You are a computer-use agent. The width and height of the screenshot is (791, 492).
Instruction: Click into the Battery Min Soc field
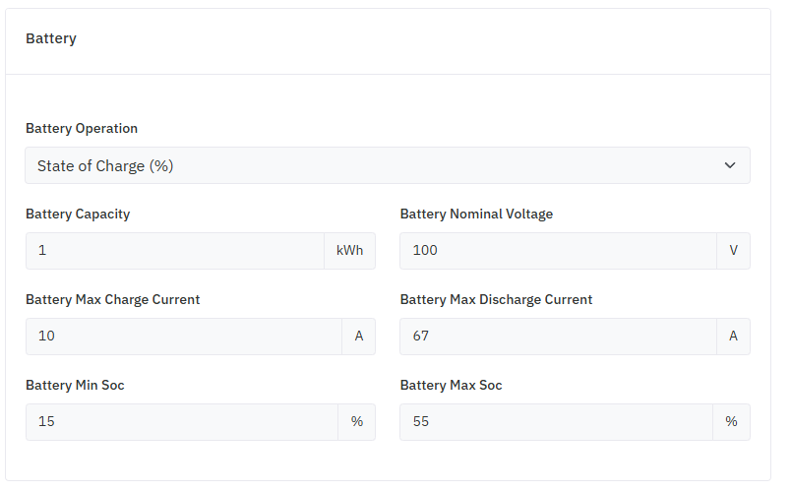[182, 422]
